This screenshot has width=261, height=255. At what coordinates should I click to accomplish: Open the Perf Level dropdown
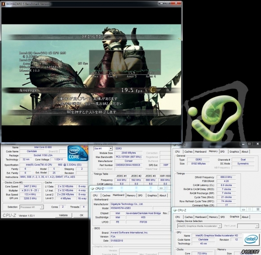tap(257, 226)
